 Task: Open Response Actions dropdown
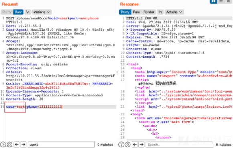[174, 12]
